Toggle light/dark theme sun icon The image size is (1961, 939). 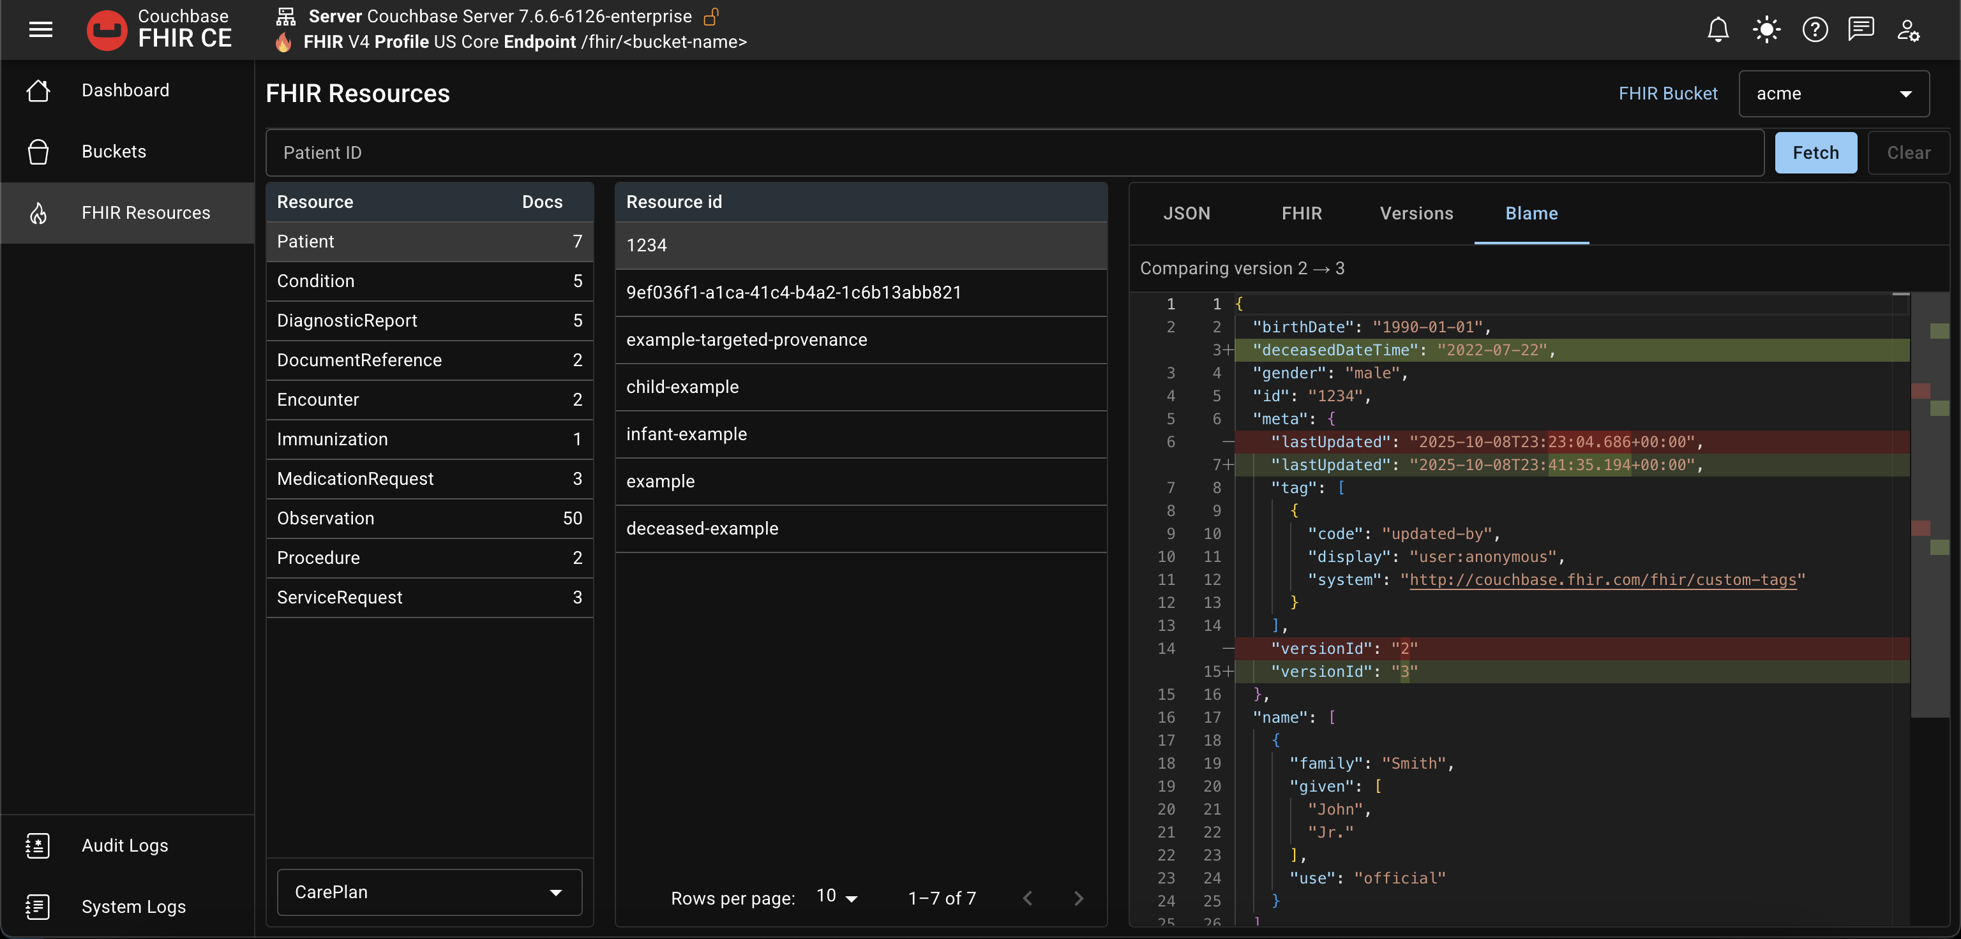(x=1766, y=30)
